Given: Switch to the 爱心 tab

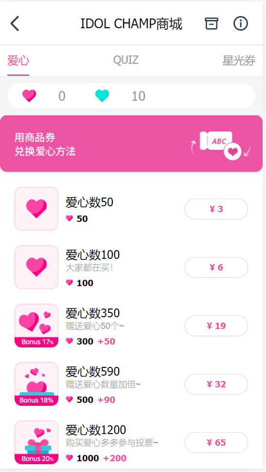Looking at the screenshot, I should pos(18,60).
